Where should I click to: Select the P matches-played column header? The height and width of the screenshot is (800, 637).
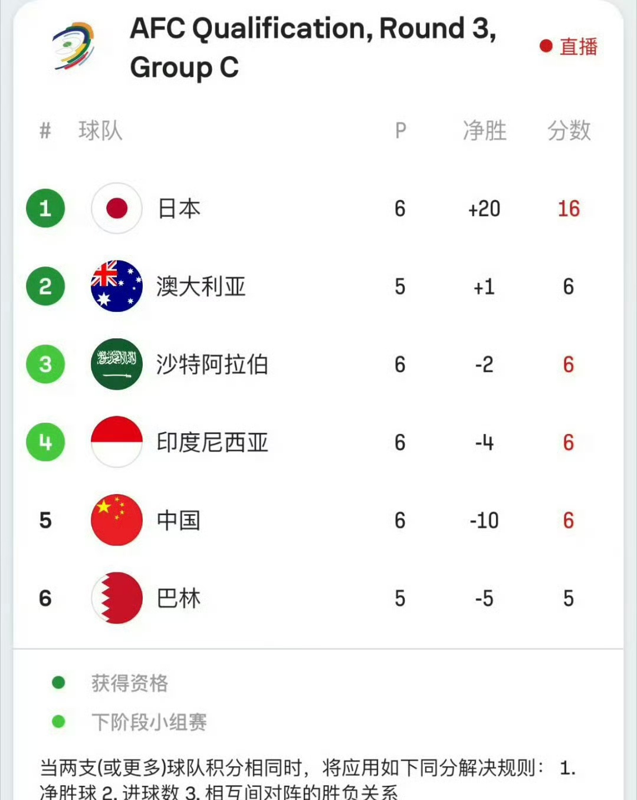pos(400,130)
